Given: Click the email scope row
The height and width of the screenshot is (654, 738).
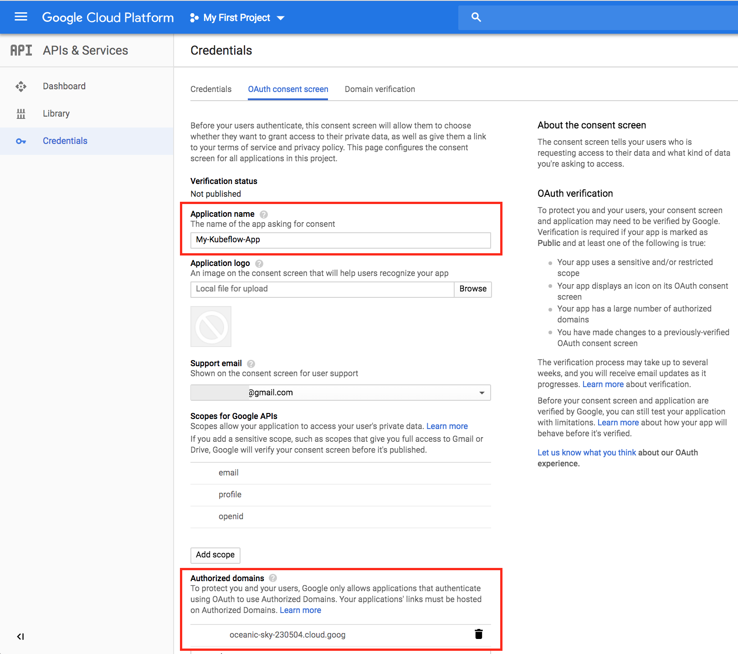Looking at the screenshot, I should tap(341, 473).
